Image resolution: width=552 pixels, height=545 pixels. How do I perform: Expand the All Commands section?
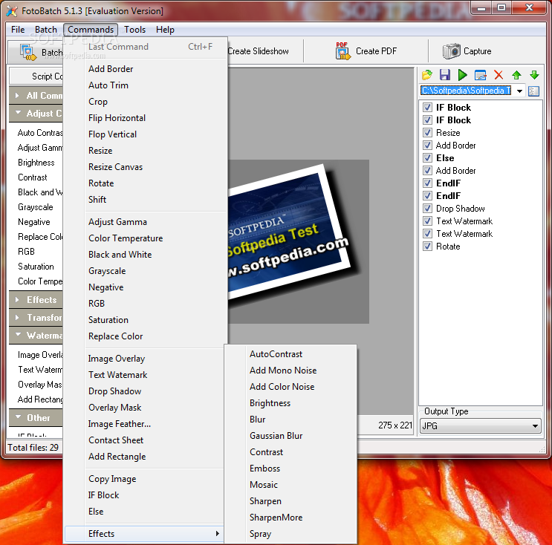tap(36, 95)
